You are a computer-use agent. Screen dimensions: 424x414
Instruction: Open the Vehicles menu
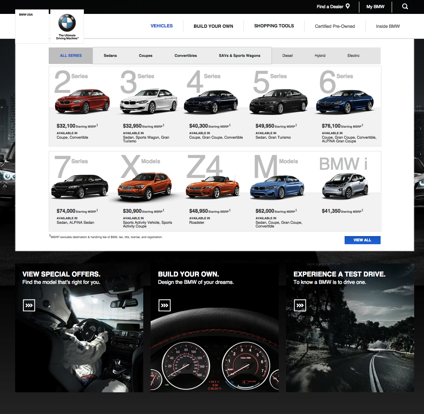(x=162, y=26)
